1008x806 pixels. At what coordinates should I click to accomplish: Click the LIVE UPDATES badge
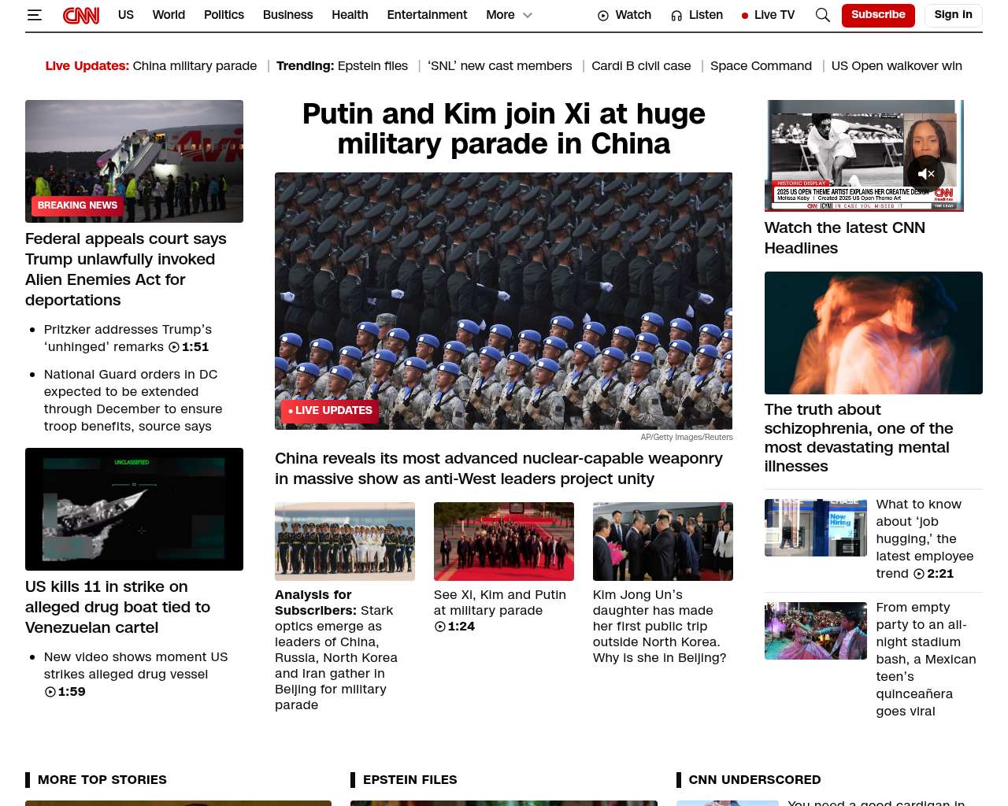[x=330, y=411]
